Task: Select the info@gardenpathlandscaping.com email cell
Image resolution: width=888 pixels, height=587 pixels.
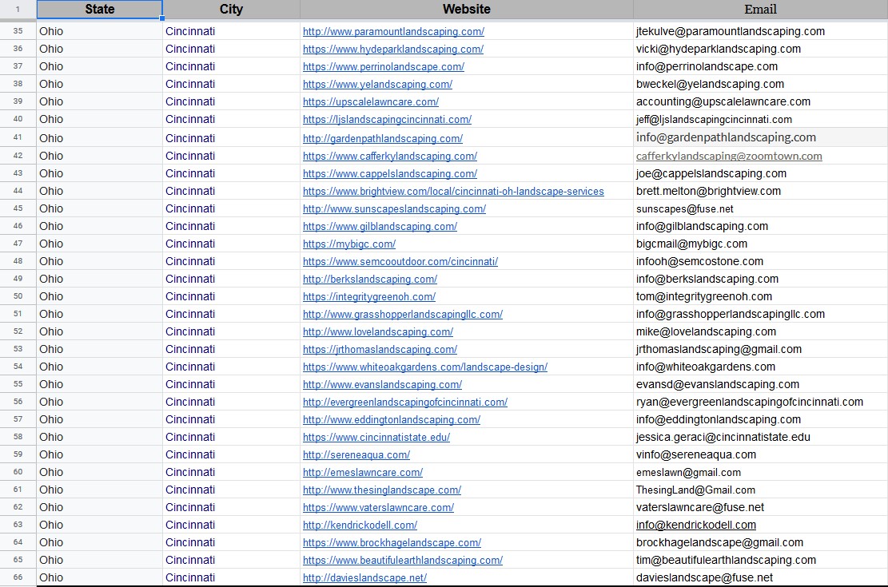Action: tap(761, 137)
